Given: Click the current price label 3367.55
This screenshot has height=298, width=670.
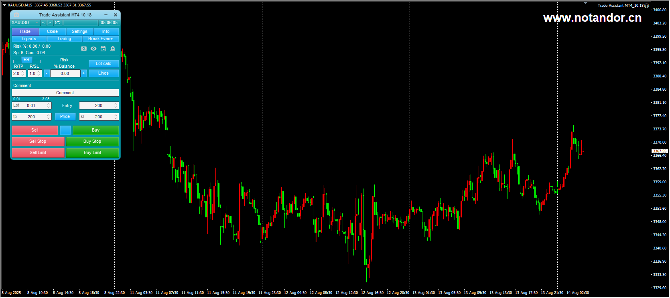Looking at the screenshot, I should (x=660, y=151).
